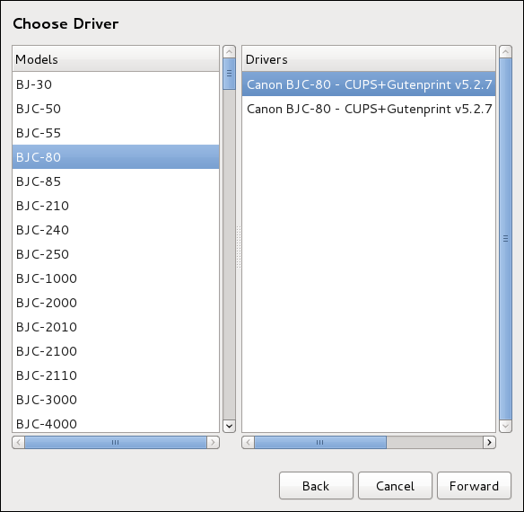Select BJC-50 model
Screen dimensions: 524x512
[x=116, y=109]
